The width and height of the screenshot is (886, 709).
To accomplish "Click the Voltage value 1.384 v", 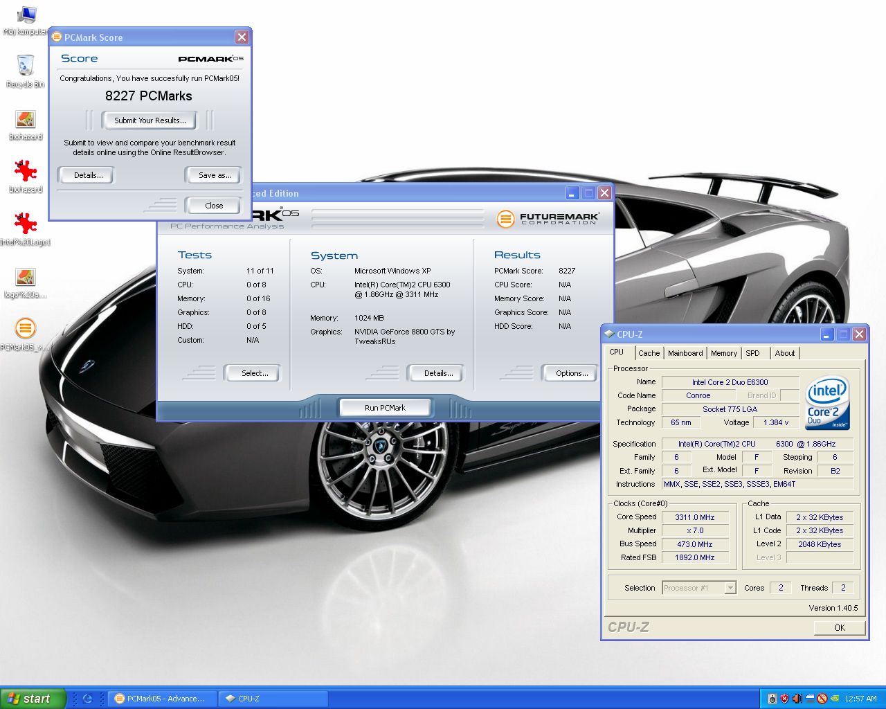I will [776, 422].
